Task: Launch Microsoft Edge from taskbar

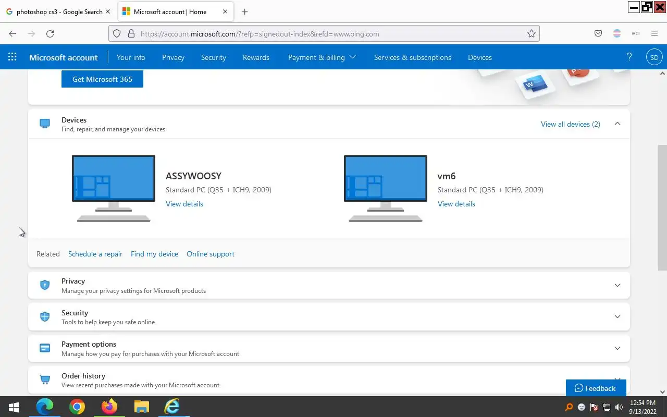Action: (x=45, y=407)
